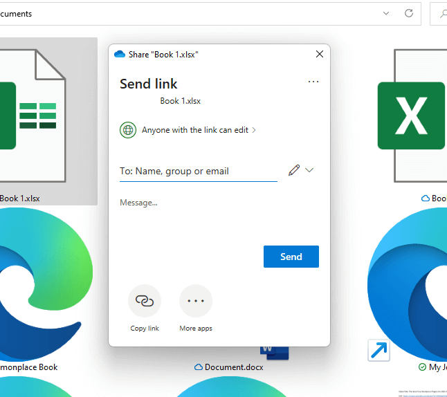Image resolution: width=447 pixels, height=397 pixels.
Task: Click the search magnifier icon in Explorer
Action: click(443, 13)
